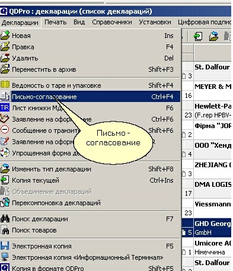Open the Печать menu
Image resolution: width=233 pixels, height=271 pixels.
coord(55,23)
